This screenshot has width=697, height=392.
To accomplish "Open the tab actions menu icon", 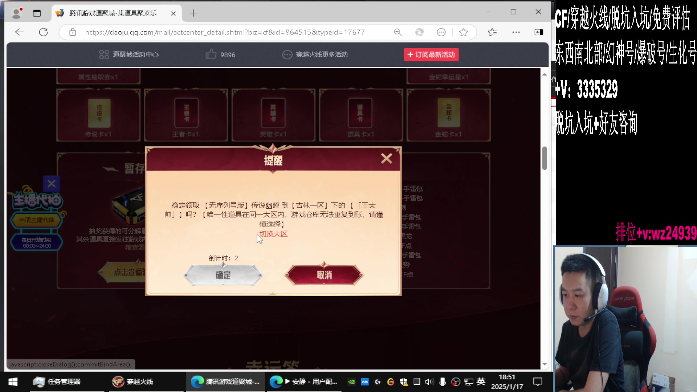I will click(x=37, y=13).
